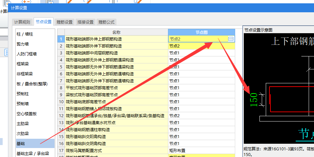Select row 3 筏形基础端部中间层钢筋构造
Screen dimensions: 314x157
[116, 53]
